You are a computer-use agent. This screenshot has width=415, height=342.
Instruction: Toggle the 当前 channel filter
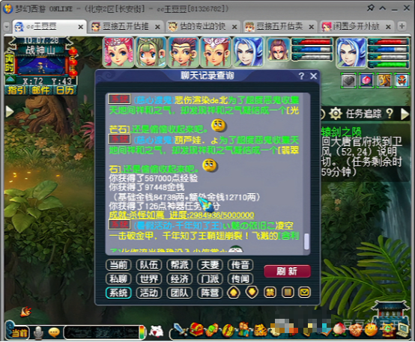(x=118, y=265)
